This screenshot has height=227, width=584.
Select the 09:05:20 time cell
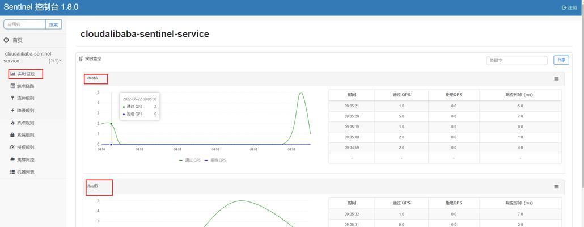pyautogui.click(x=352, y=117)
